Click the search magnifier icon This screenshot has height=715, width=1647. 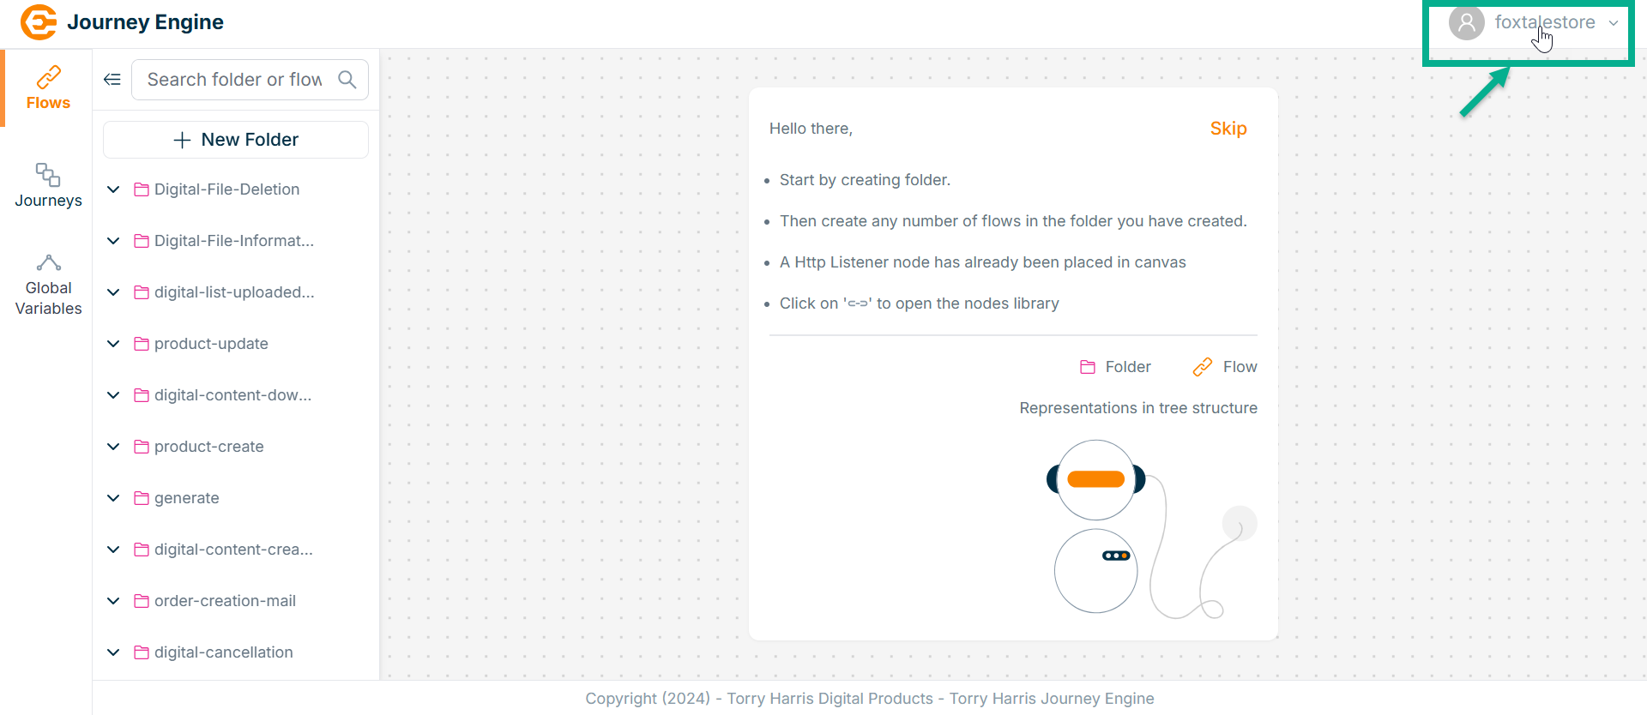pyautogui.click(x=347, y=80)
